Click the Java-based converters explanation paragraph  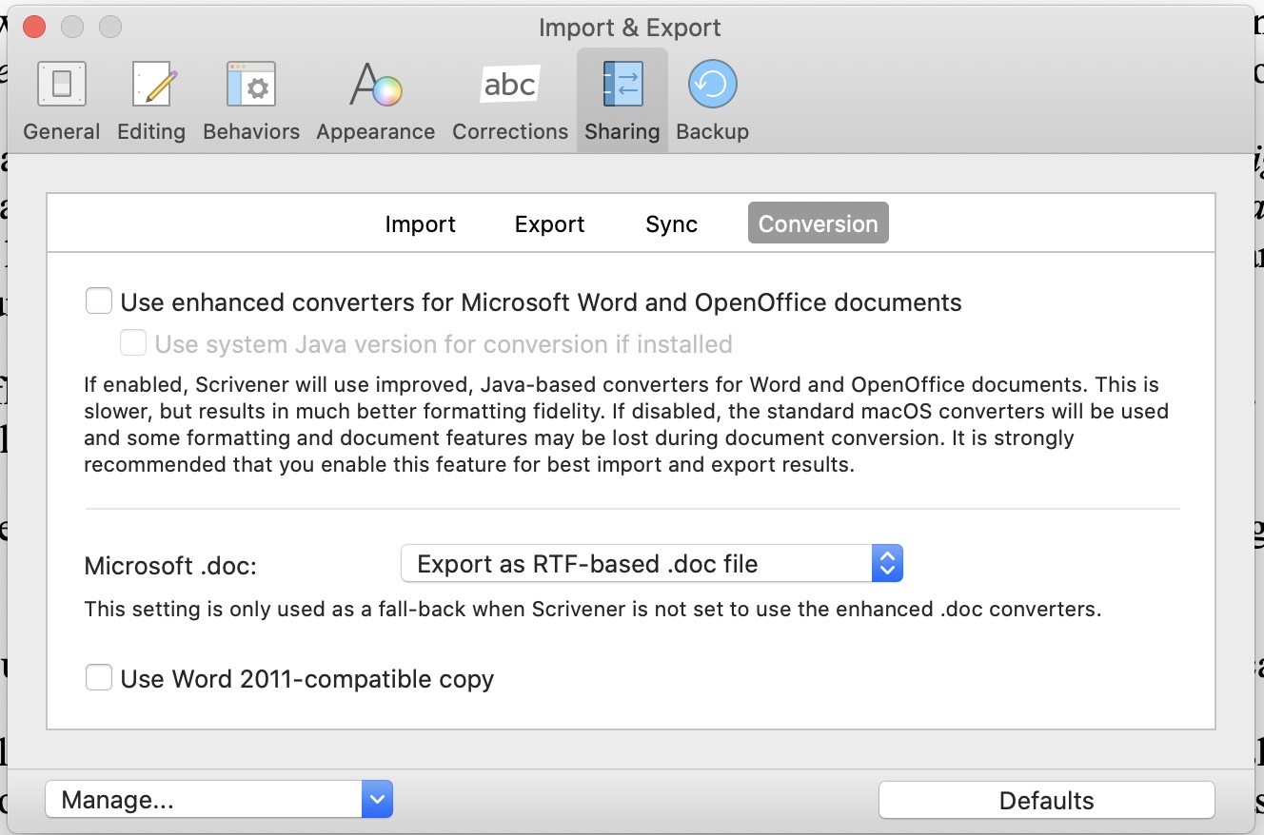(x=626, y=425)
